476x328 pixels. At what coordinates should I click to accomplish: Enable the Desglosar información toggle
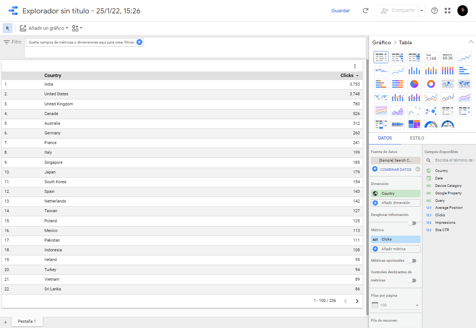coord(412,223)
